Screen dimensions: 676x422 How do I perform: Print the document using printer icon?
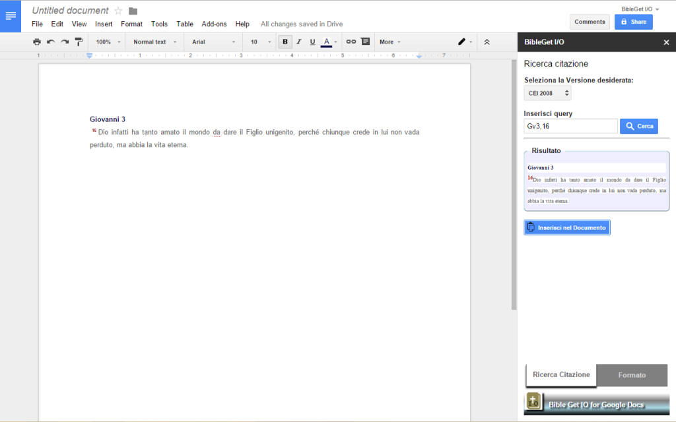pyautogui.click(x=37, y=42)
